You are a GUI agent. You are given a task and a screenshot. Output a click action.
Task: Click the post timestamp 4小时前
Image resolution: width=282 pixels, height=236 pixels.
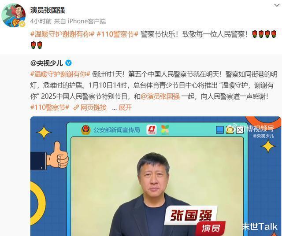coord(41,21)
